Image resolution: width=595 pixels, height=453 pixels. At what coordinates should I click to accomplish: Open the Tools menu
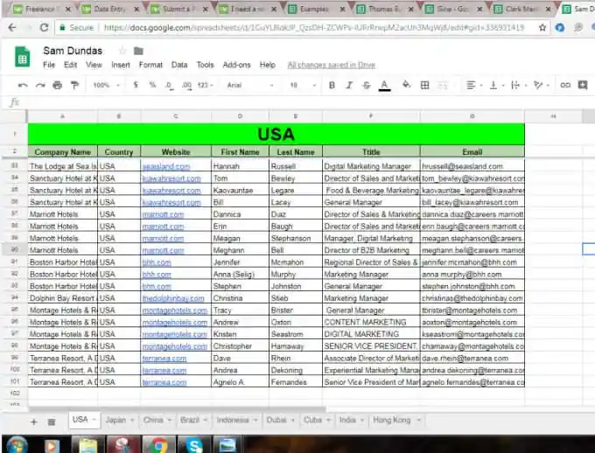pyautogui.click(x=205, y=65)
